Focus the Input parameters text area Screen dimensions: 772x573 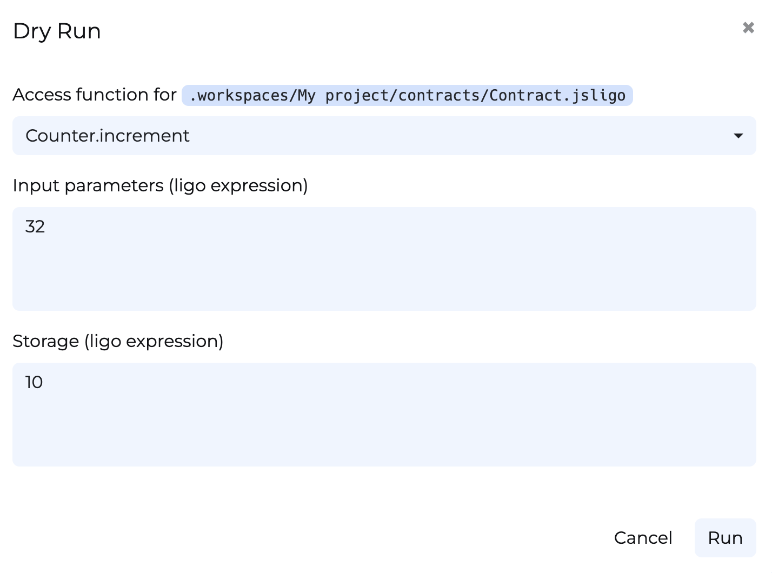(384, 259)
